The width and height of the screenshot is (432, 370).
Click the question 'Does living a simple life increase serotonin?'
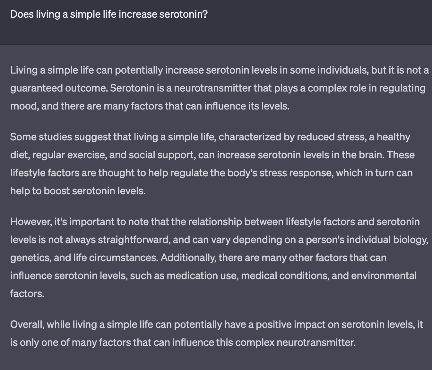(109, 14)
